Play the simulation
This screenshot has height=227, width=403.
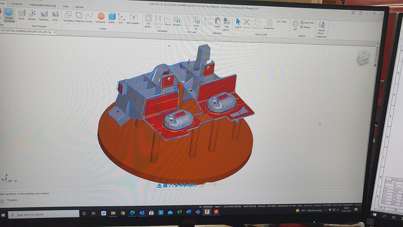point(177,185)
